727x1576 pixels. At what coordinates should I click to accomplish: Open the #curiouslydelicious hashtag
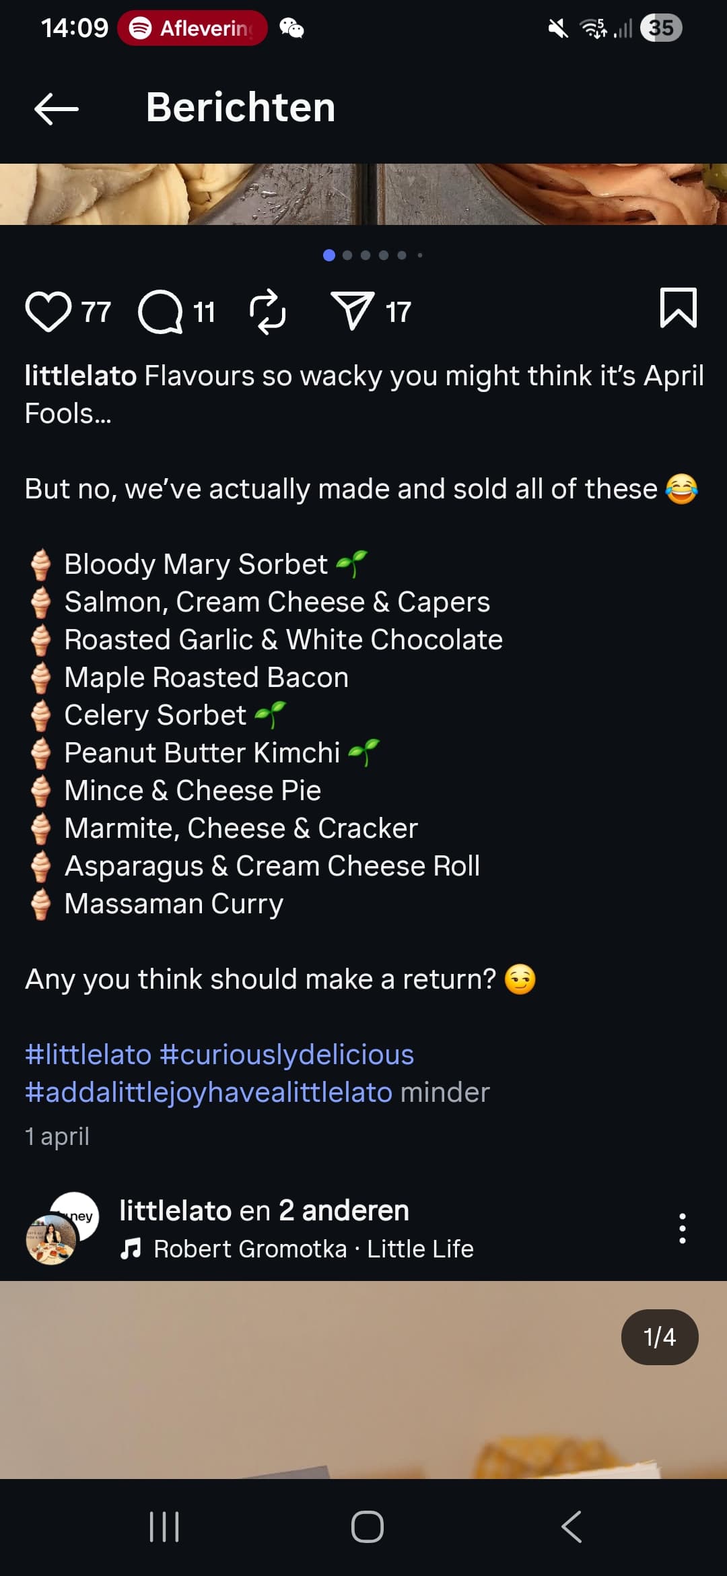pos(287,1055)
